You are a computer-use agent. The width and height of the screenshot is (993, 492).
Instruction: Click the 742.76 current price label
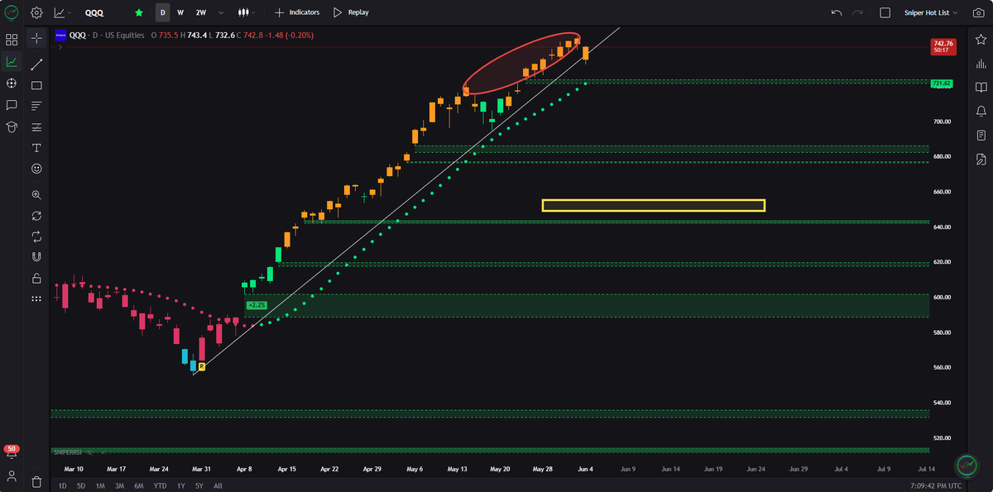943,46
